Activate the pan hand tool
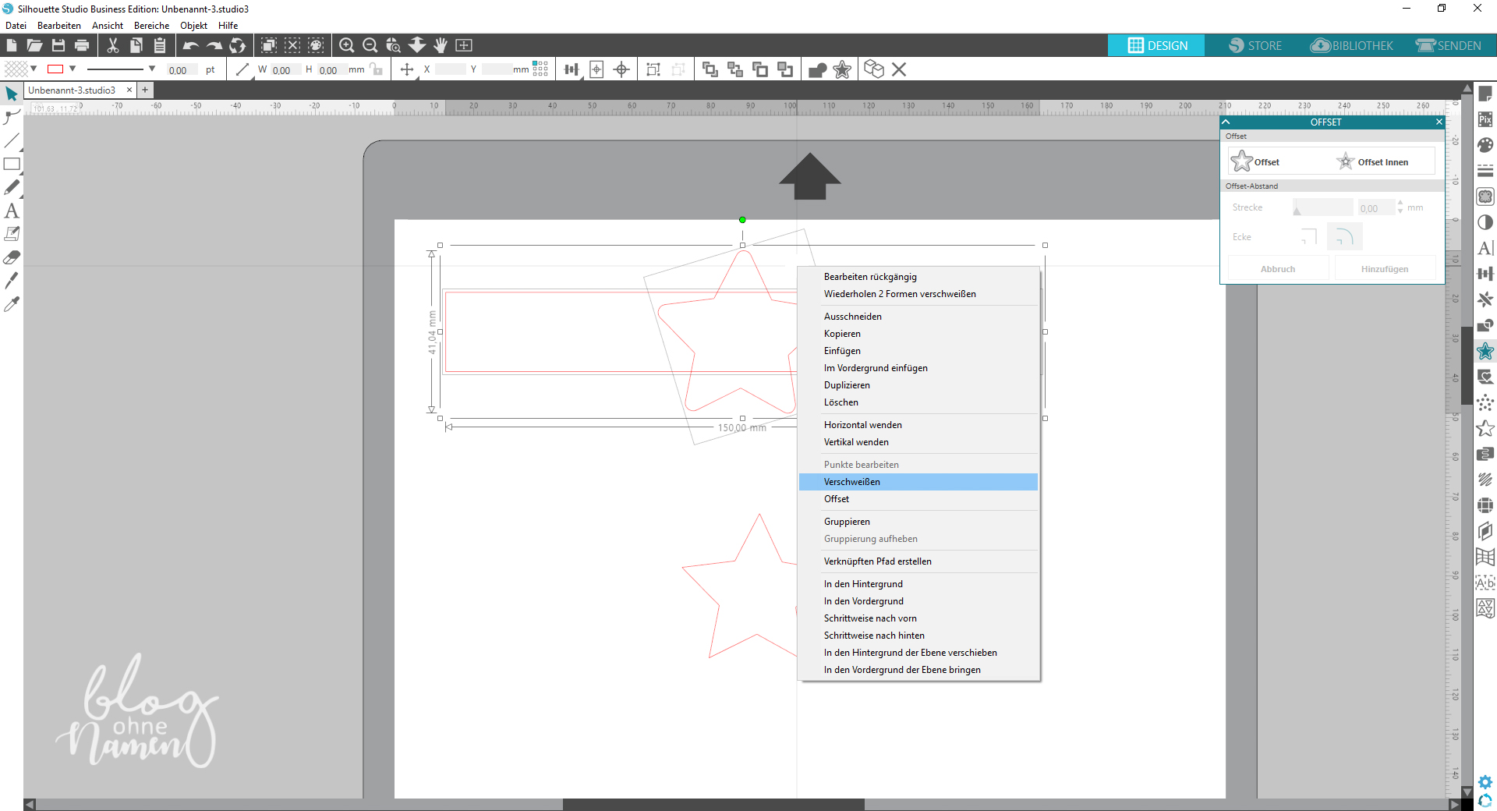The width and height of the screenshot is (1497, 811). coord(441,45)
